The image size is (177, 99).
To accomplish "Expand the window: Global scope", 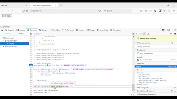I will (136, 84).
